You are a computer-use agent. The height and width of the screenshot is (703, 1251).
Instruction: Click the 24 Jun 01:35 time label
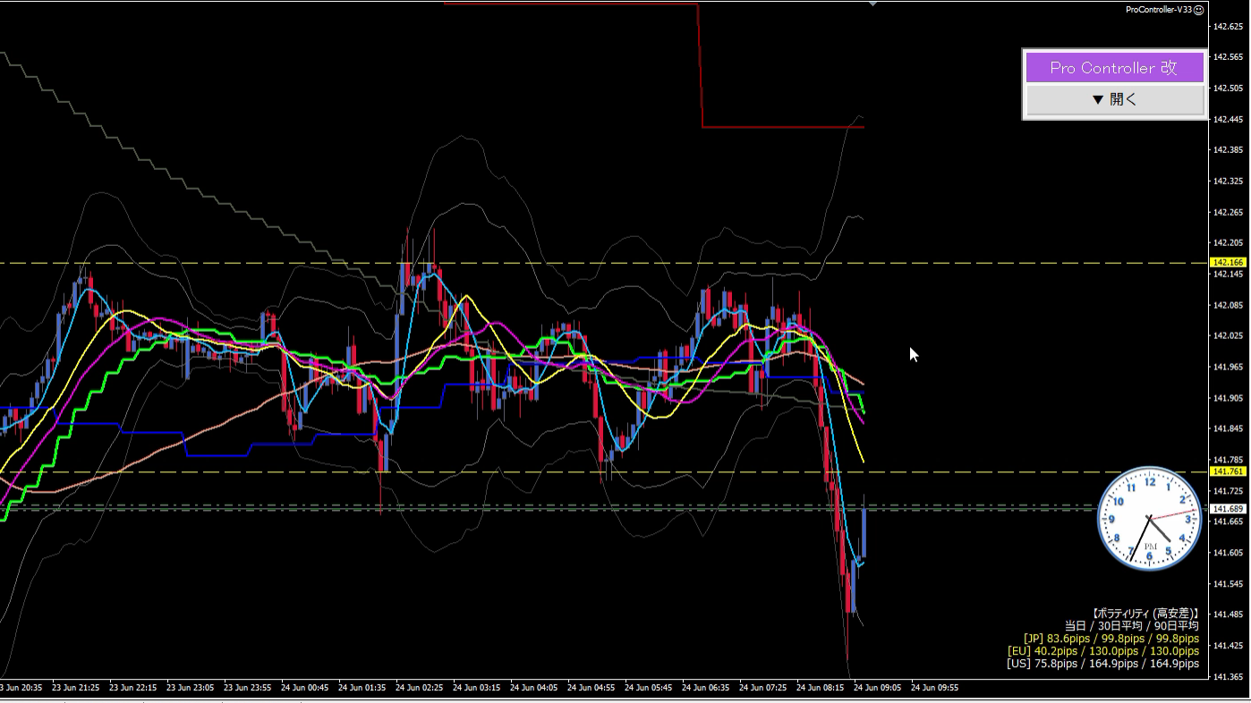[x=362, y=688]
